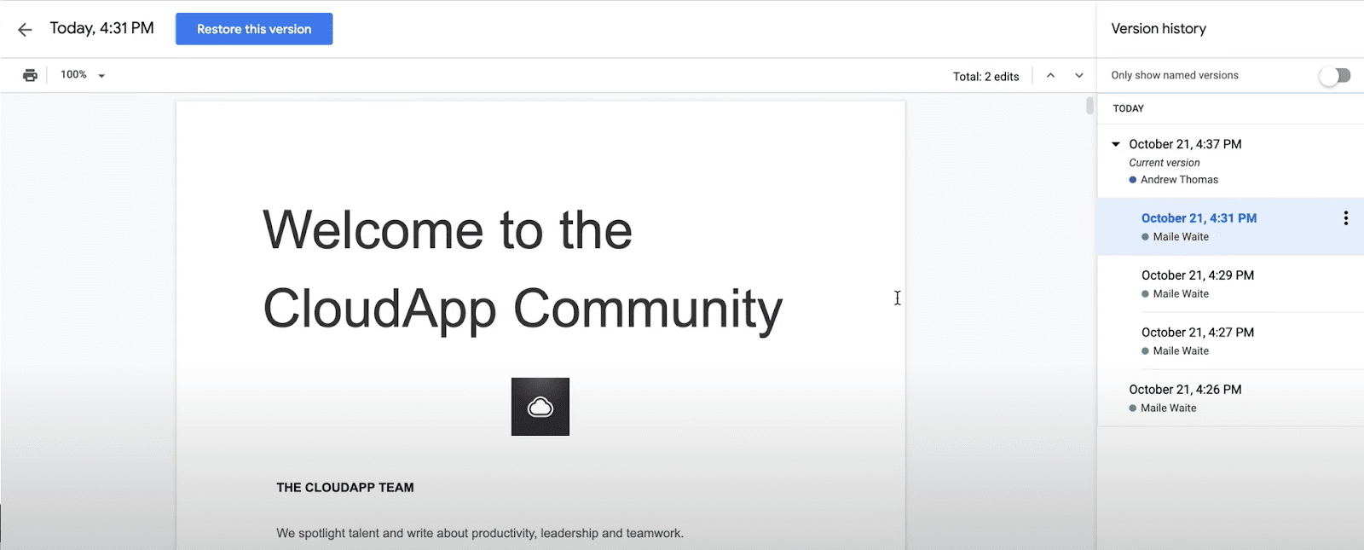The width and height of the screenshot is (1364, 550).
Task: Select the October 21, 4:26 PM version
Action: [x=1231, y=398]
